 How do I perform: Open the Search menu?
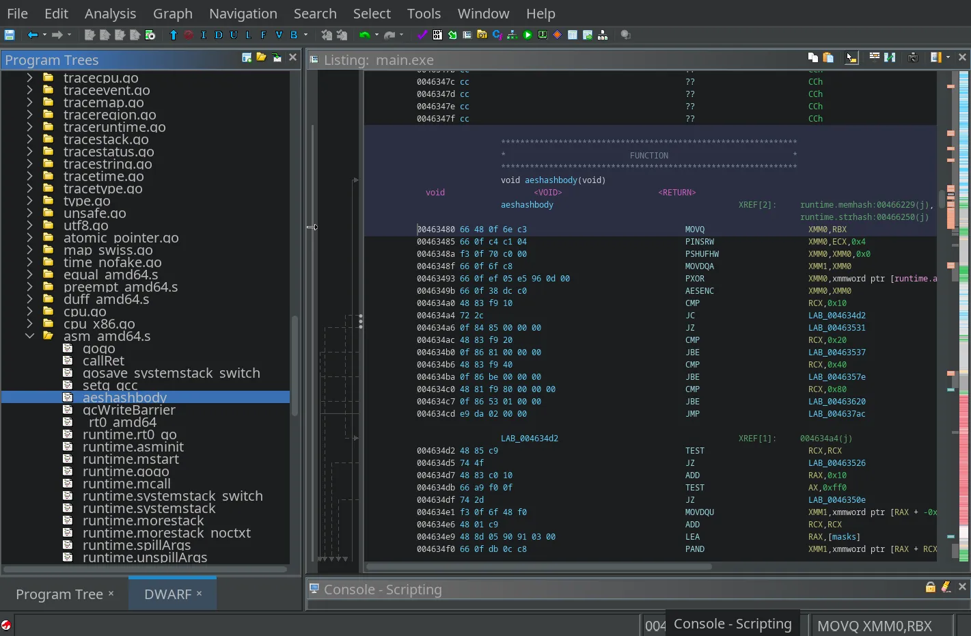tap(315, 14)
